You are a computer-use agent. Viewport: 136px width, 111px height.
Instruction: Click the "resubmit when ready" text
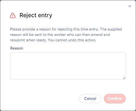29,40
